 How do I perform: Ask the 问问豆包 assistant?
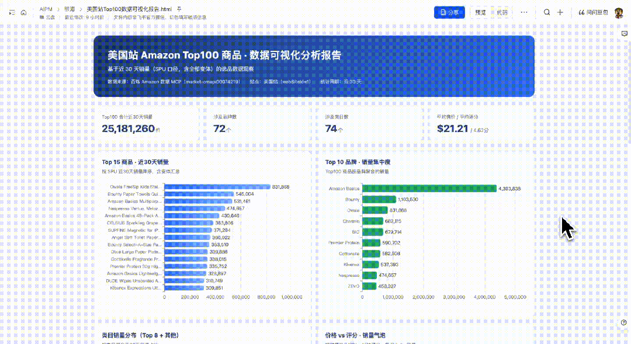593,12
